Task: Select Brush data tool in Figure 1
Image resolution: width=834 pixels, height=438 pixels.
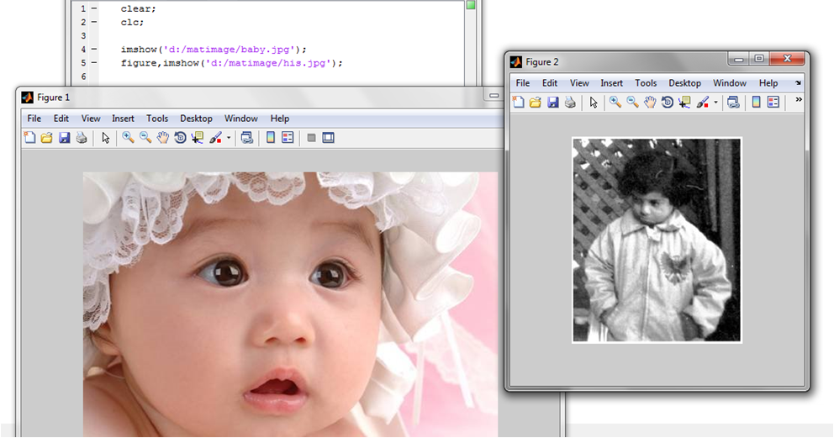Action: coord(215,138)
